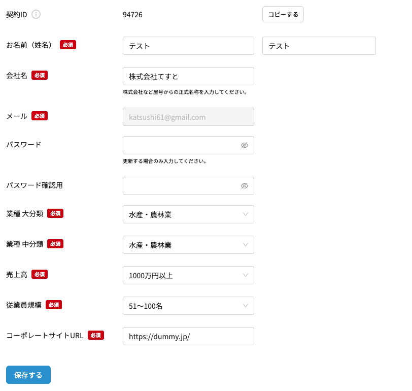Viewport: 412px width, 391px height.
Task: Click the コーポレートサイトURL label text
Action: pyautogui.click(x=45, y=335)
